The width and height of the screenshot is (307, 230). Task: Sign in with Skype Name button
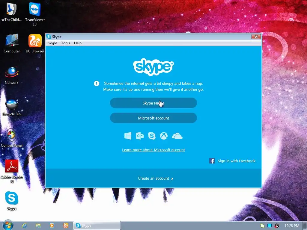coord(153,103)
